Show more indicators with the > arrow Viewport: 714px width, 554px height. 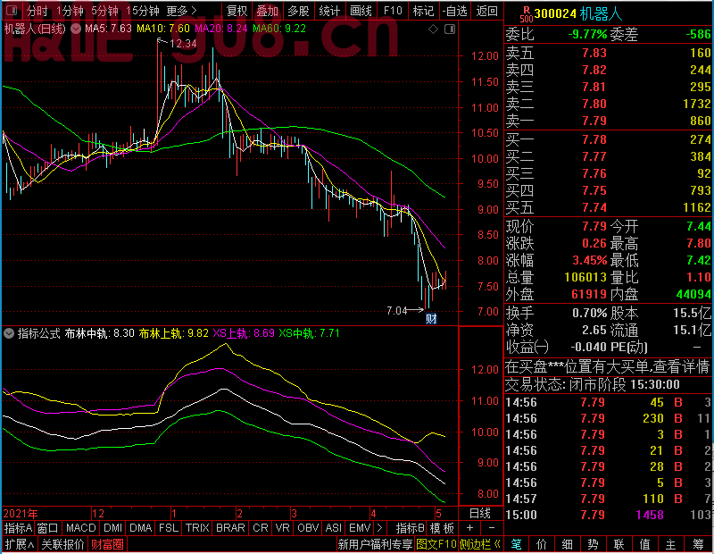pos(379,528)
